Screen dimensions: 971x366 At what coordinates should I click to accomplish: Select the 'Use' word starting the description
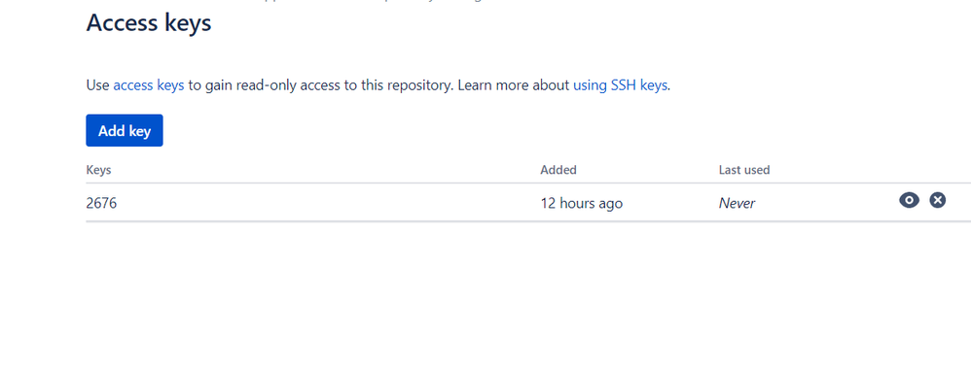98,85
